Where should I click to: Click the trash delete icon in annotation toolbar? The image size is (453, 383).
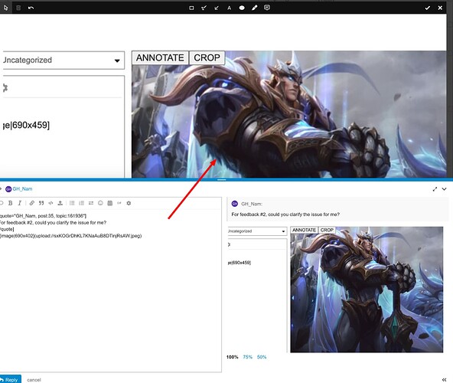pyautogui.click(x=18, y=8)
